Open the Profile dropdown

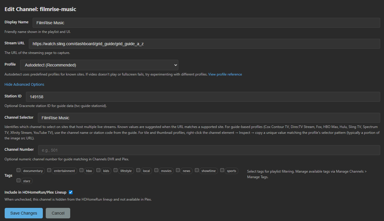(99, 65)
